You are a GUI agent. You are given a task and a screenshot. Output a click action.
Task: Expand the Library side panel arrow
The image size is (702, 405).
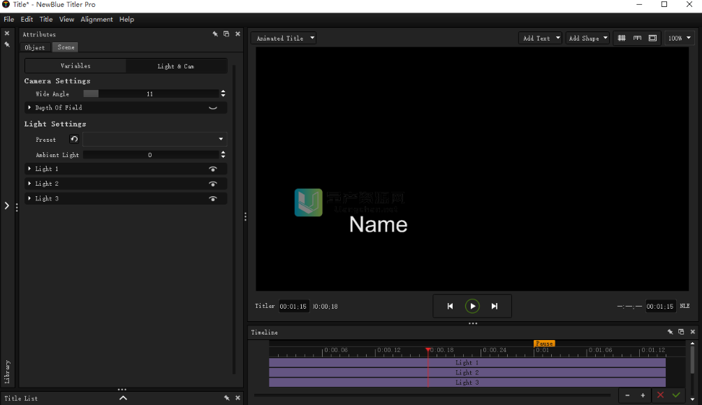click(x=7, y=206)
